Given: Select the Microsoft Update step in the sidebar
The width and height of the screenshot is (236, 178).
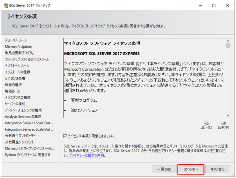Looking at the screenshot, I should [18, 47].
